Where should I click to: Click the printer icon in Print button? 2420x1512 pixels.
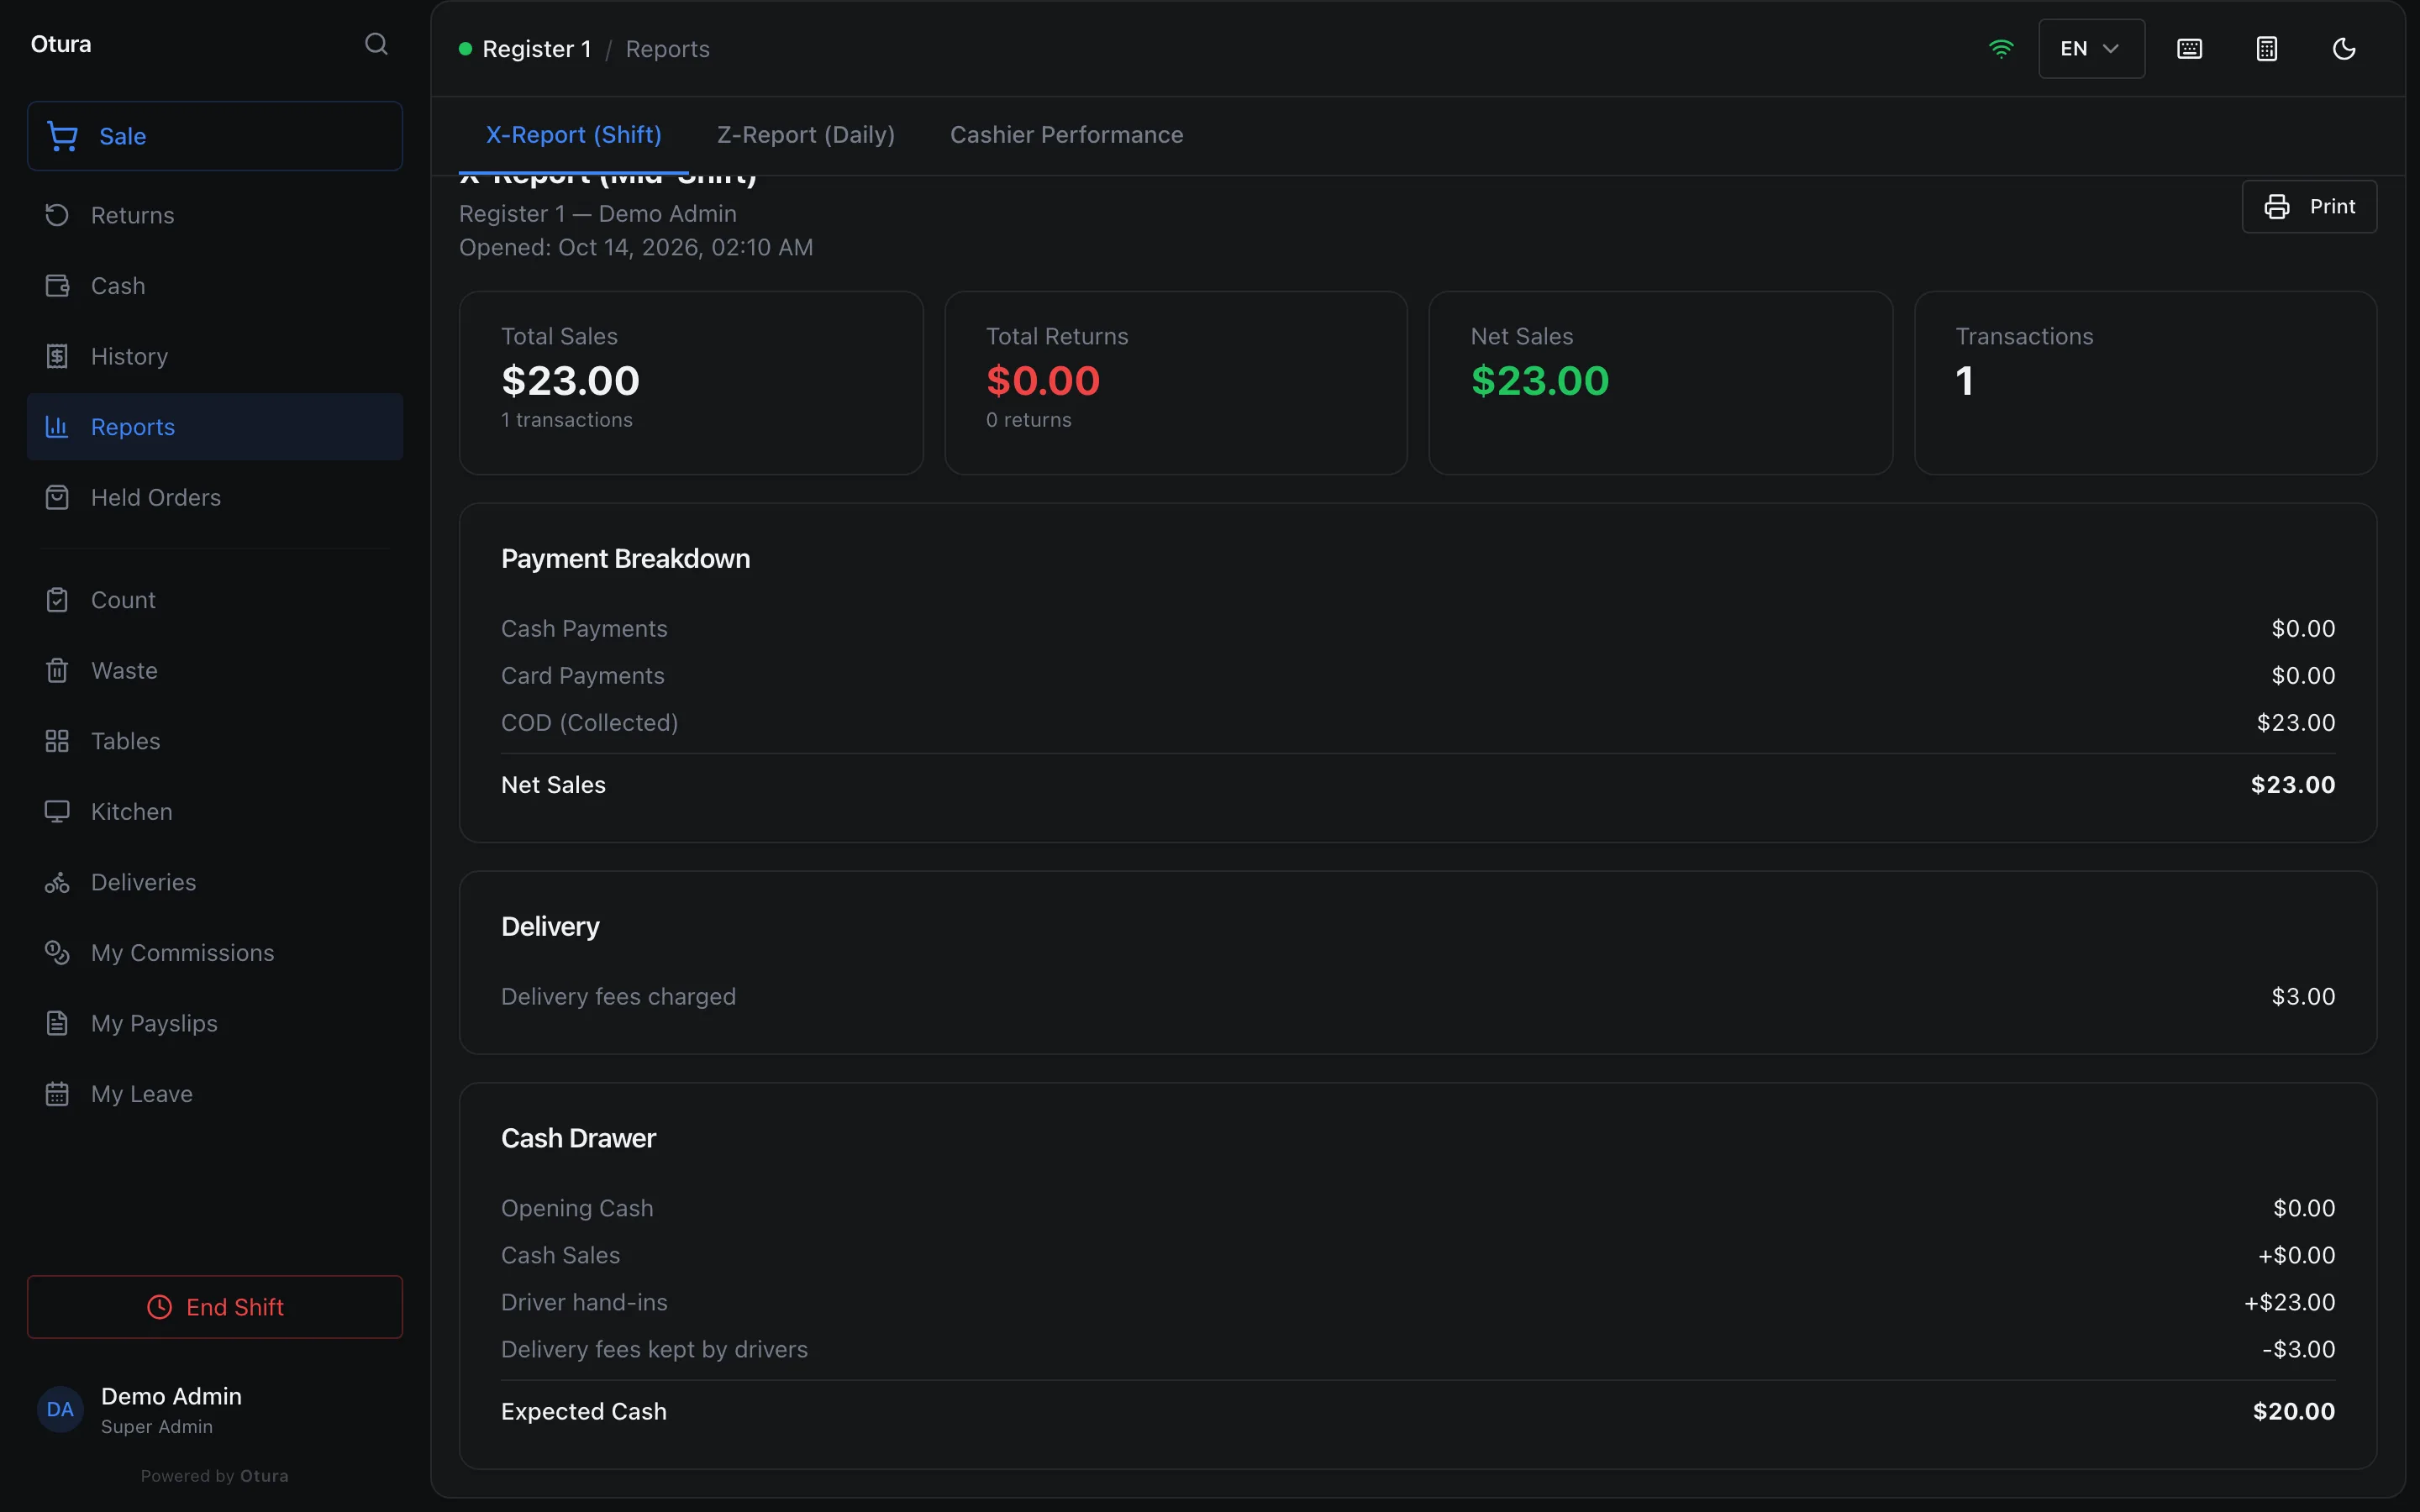tap(2277, 206)
